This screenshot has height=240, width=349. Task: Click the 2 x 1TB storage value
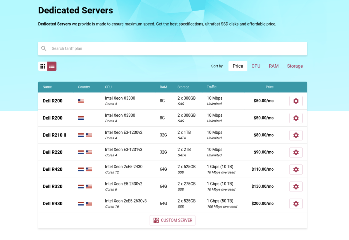pyautogui.click(x=184, y=132)
